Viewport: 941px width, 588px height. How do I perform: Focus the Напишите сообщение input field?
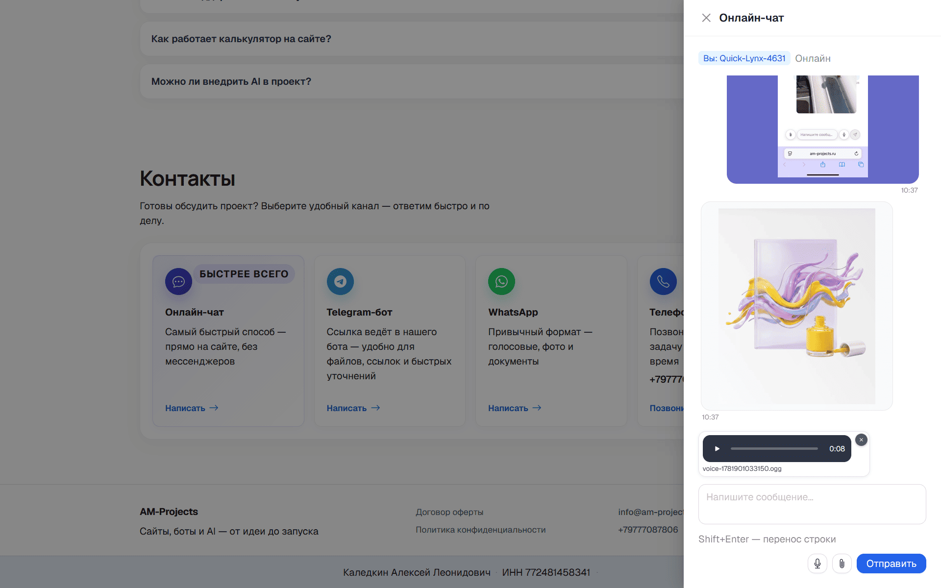[812, 504]
